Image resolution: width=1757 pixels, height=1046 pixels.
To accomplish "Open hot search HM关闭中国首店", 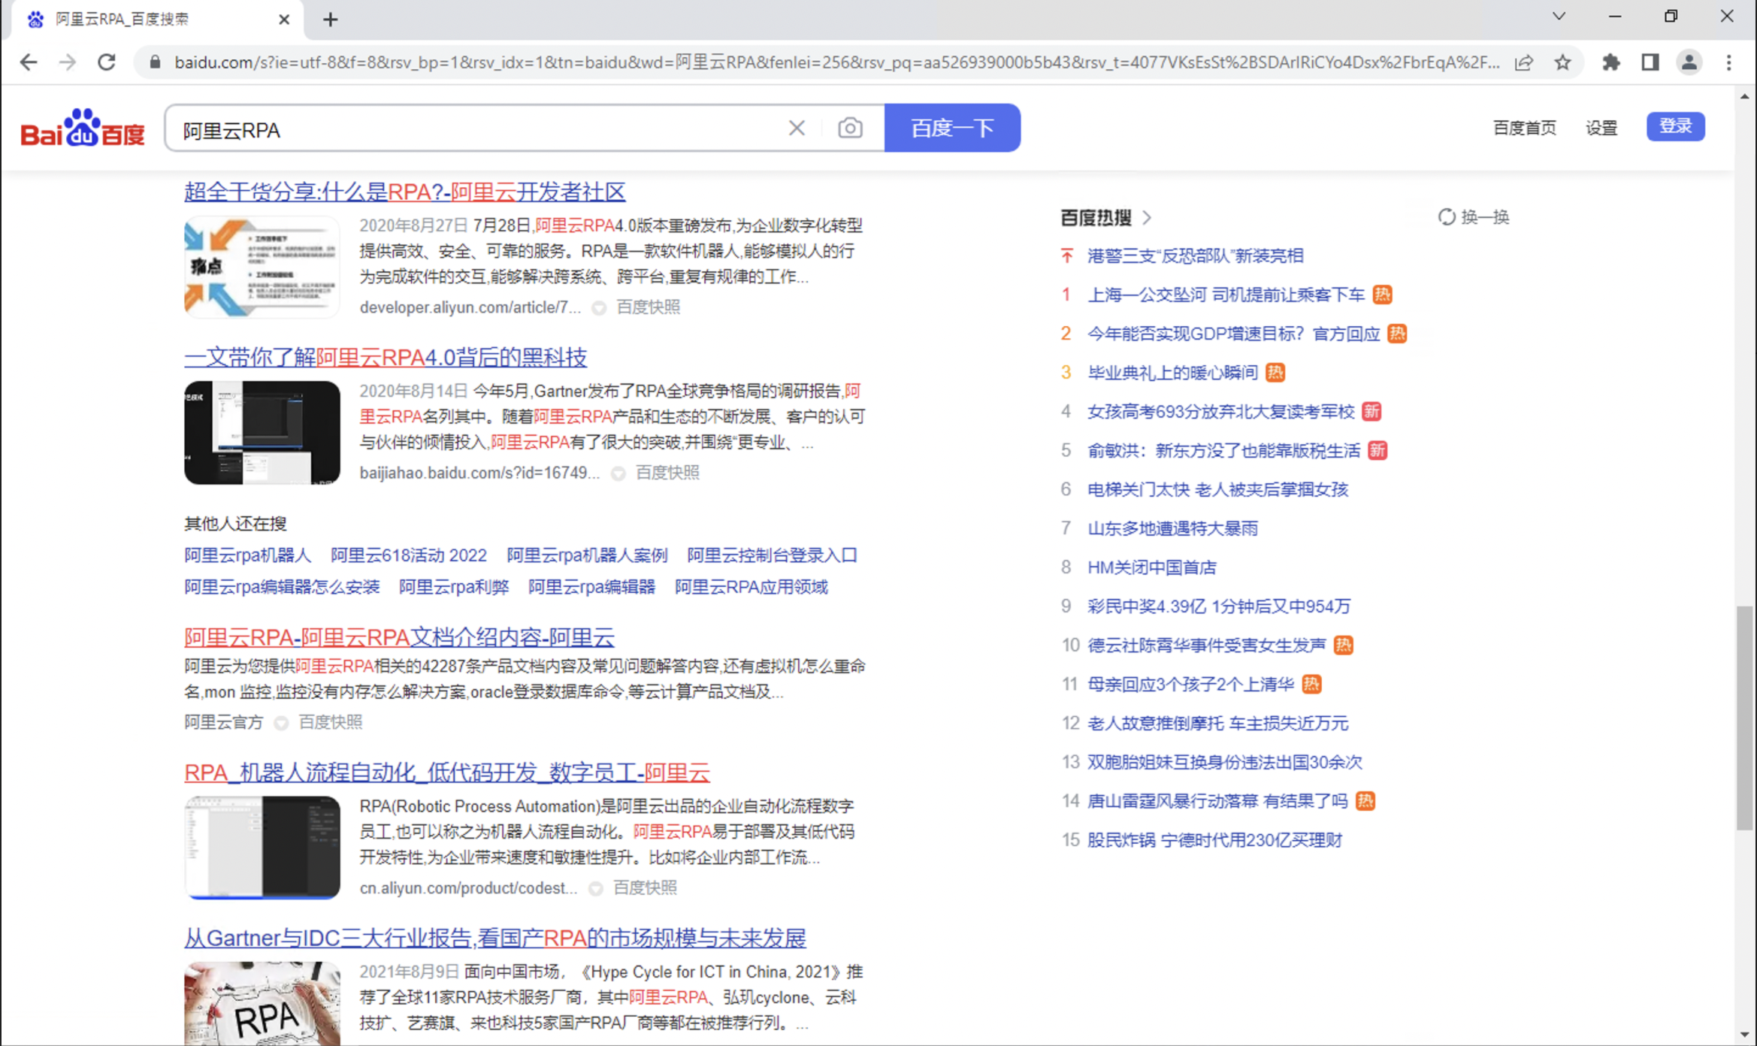I will pyautogui.click(x=1152, y=567).
